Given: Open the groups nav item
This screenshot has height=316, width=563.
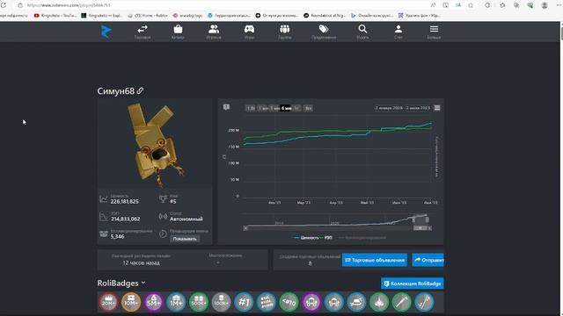Looking at the screenshot, I should pos(285,32).
